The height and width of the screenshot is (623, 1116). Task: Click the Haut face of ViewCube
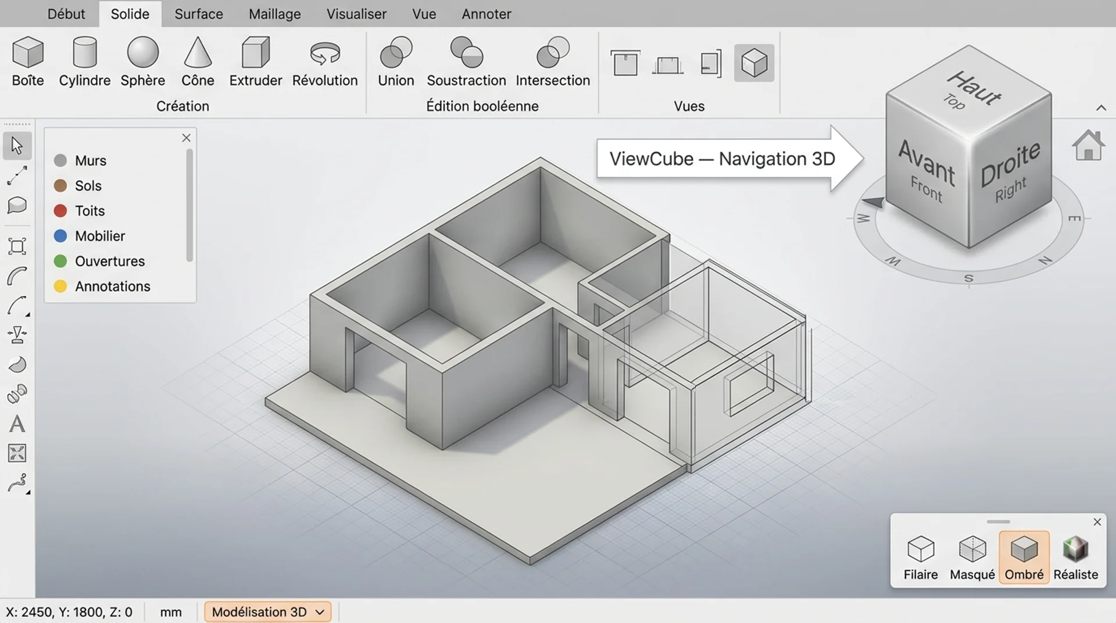point(970,92)
